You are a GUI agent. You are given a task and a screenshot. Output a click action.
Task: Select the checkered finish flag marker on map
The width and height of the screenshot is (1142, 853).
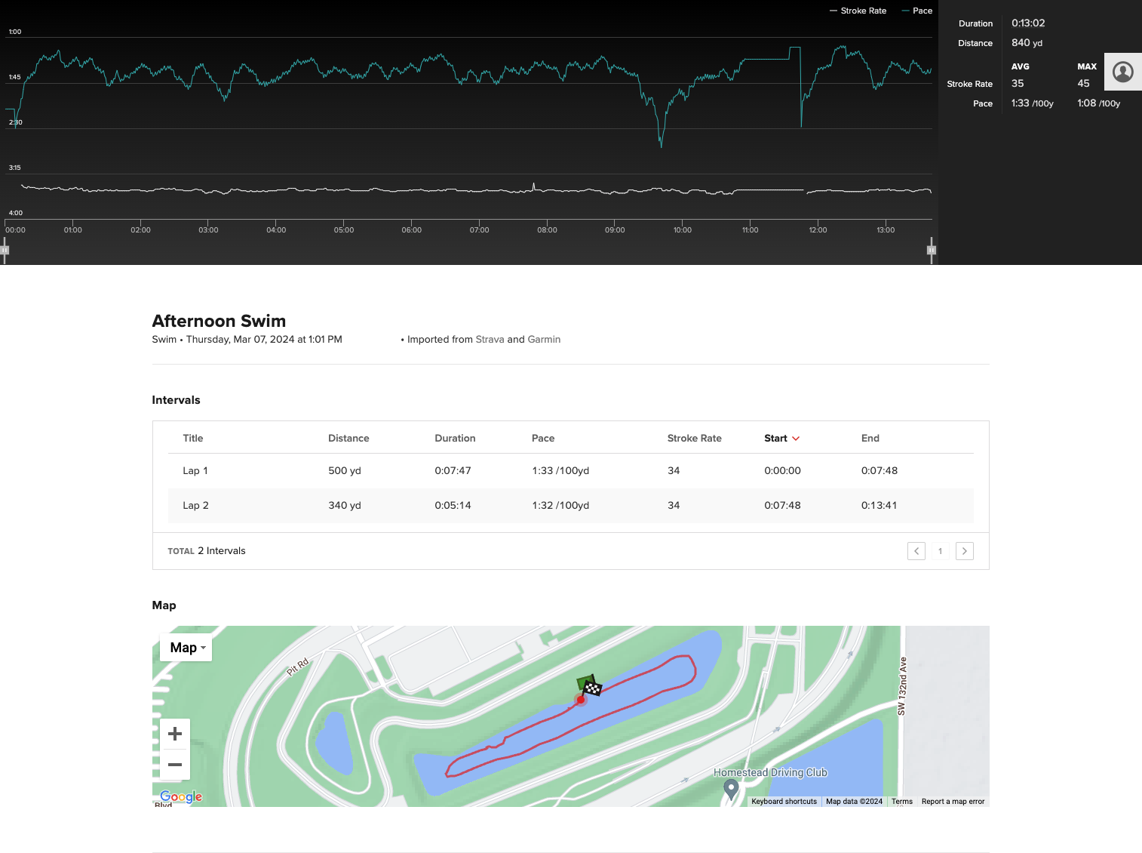pyautogui.click(x=591, y=687)
